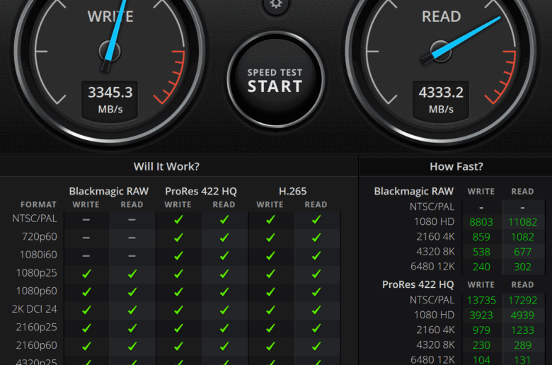Click H.265 read checkmark in NTSC/PAL row
The image size is (552, 365).
pos(316,219)
